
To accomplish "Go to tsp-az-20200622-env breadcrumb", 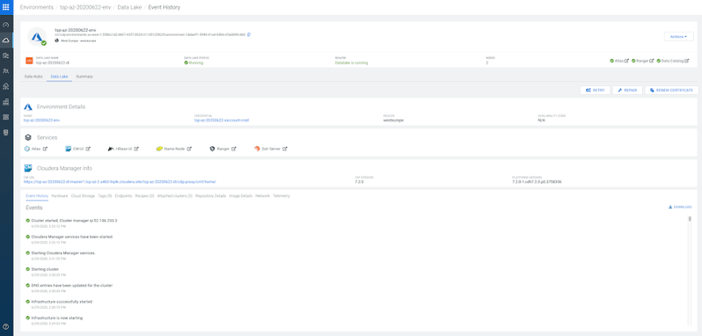I will coord(85,8).
